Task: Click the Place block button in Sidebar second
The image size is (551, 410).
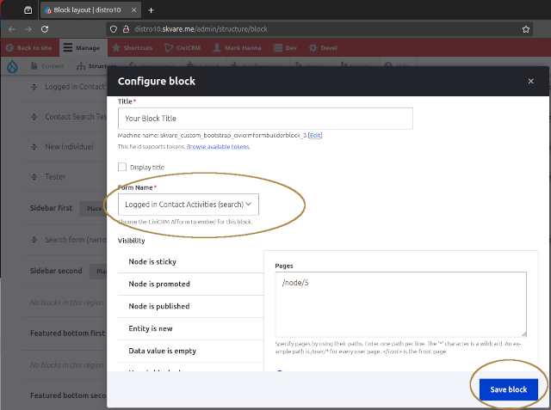Action: click(x=99, y=271)
